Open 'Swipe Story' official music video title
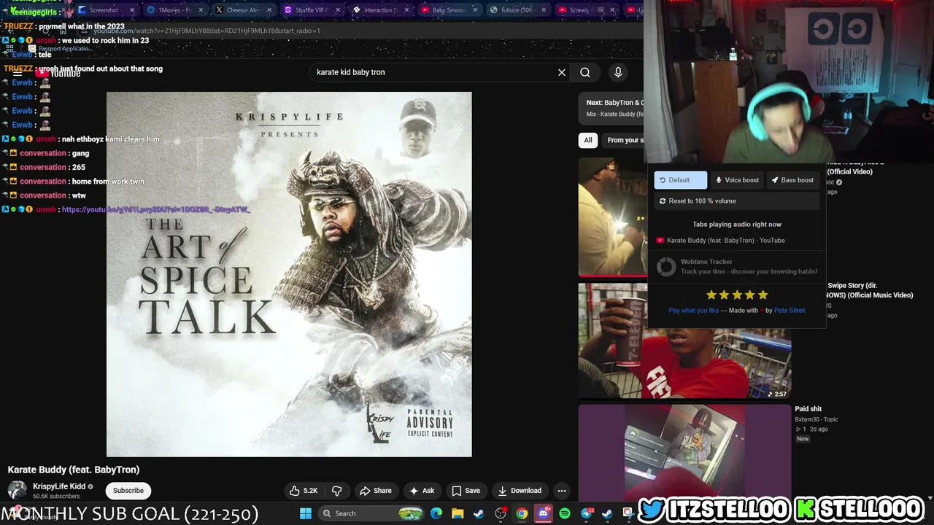This screenshot has width=934, height=525. coord(870,290)
